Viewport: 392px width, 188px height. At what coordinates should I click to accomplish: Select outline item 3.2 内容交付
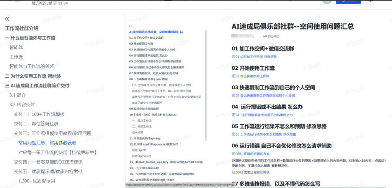click(x=22, y=105)
